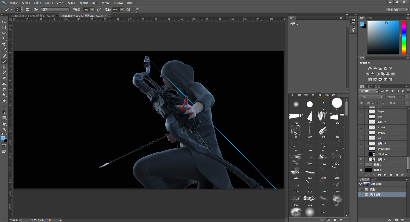Viewport: 410px width, 222px height.
Task: Show the arrow1 layer
Action: tap(361, 127)
